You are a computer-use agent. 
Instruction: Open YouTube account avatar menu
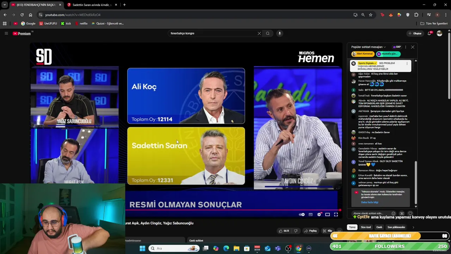pyautogui.click(x=439, y=34)
